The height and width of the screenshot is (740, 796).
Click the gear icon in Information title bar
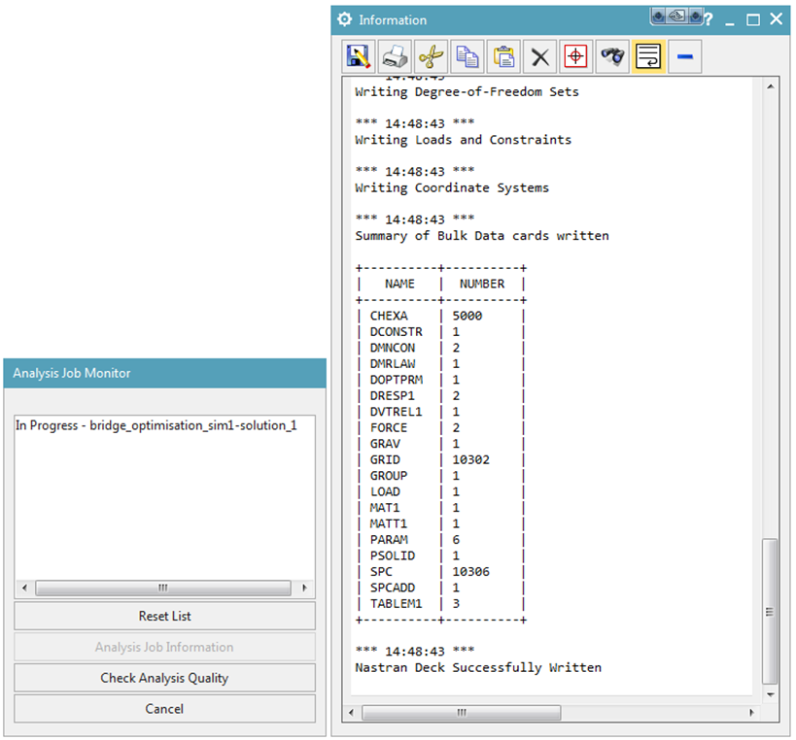(344, 19)
